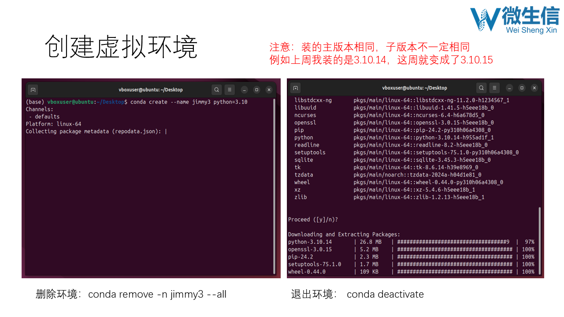Open the hamburger menu in the left terminal
564x317 pixels.
click(230, 90)
